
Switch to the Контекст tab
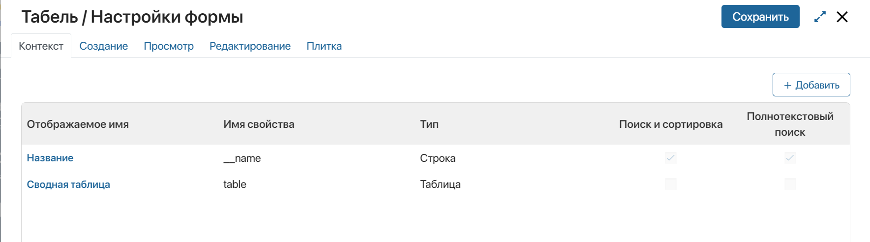[41, 46]
